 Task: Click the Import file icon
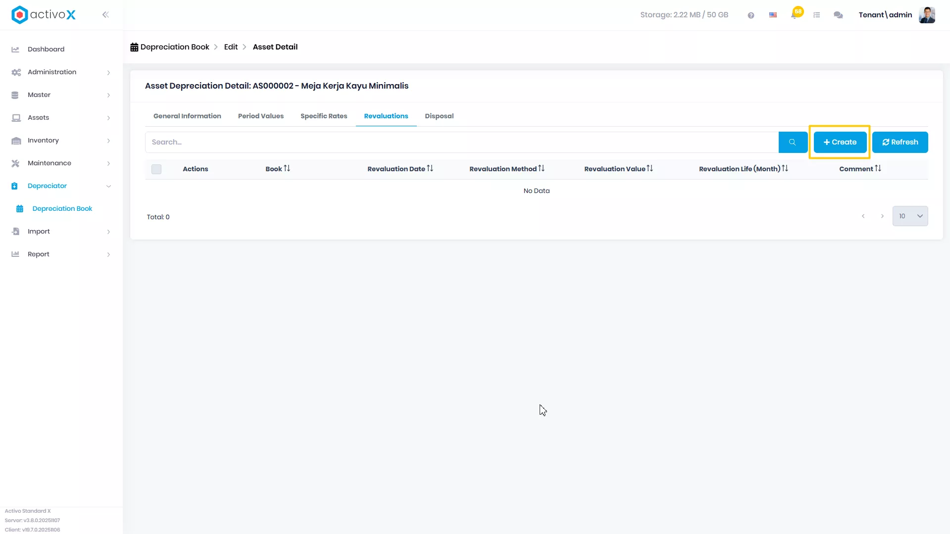click(15, 232)
